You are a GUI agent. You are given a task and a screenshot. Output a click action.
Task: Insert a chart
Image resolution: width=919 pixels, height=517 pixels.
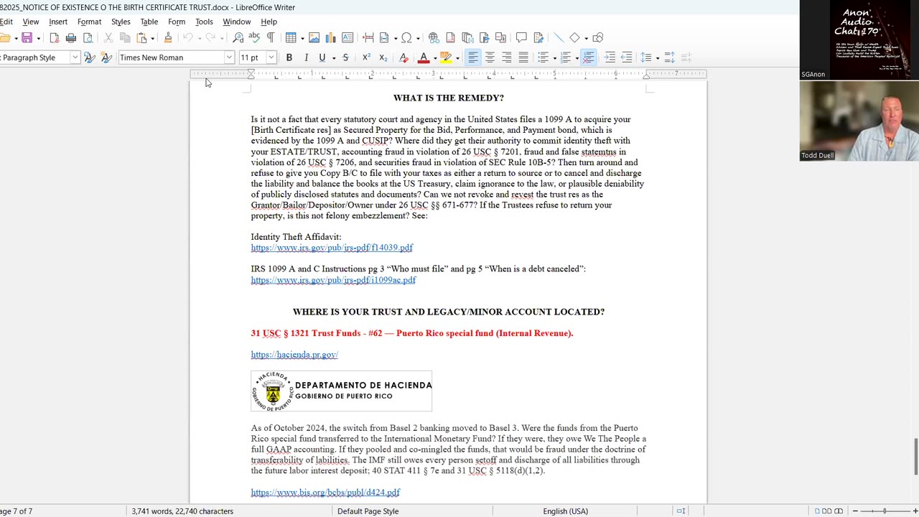click(331, 38)
